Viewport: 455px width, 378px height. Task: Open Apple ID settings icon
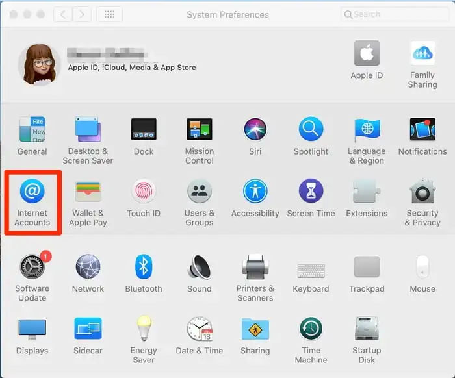[x=367, y=53]
